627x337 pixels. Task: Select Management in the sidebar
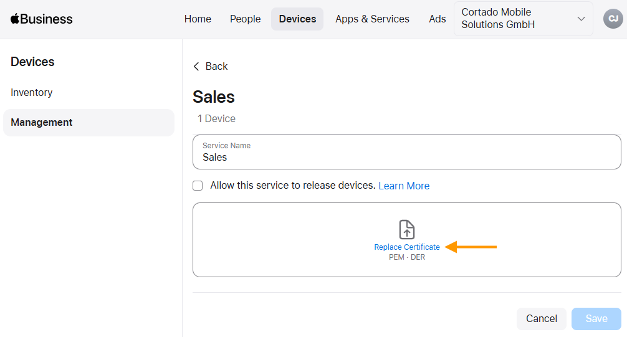[x=89, y=122]
